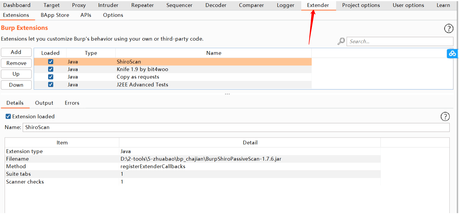459x216 pixels.
Task: Click the Remove extension button
Action: 16,63
